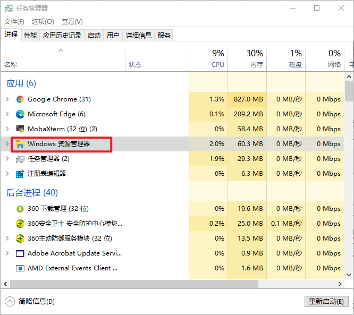The height and width of the screenshot is (315, 354).
Task: Click the MobaXterm process icon
Action: click(x=20, y=129)
